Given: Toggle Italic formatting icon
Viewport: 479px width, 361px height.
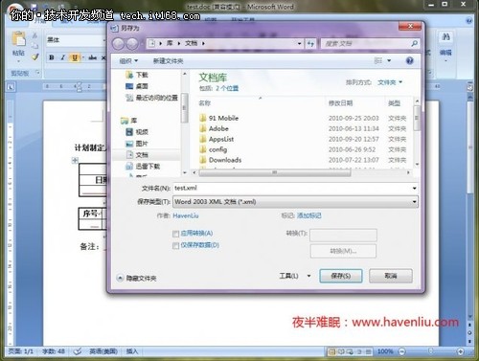Looking at the screenshot, I should 62,57.
